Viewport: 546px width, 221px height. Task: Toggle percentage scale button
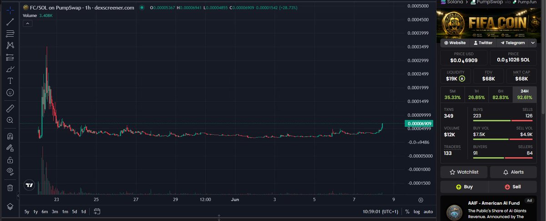tap(407, 211)
